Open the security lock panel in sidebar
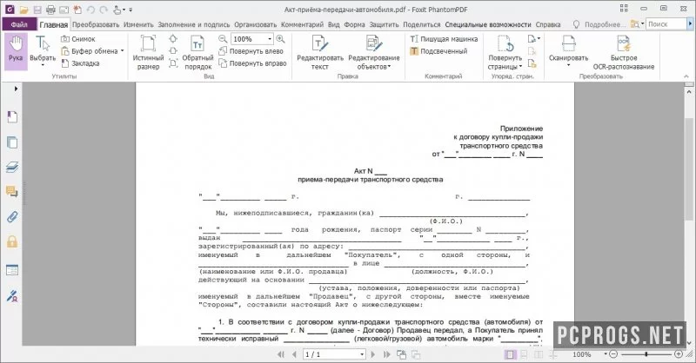Screen dimensions: 696x363 [x=12, y=241]
